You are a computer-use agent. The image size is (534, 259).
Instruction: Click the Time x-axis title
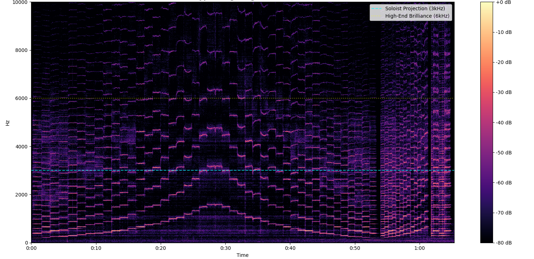(x=243, y=255)
